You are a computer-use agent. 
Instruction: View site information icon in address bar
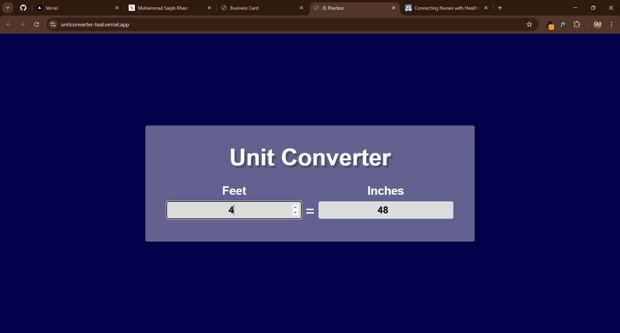pos(53,24)
